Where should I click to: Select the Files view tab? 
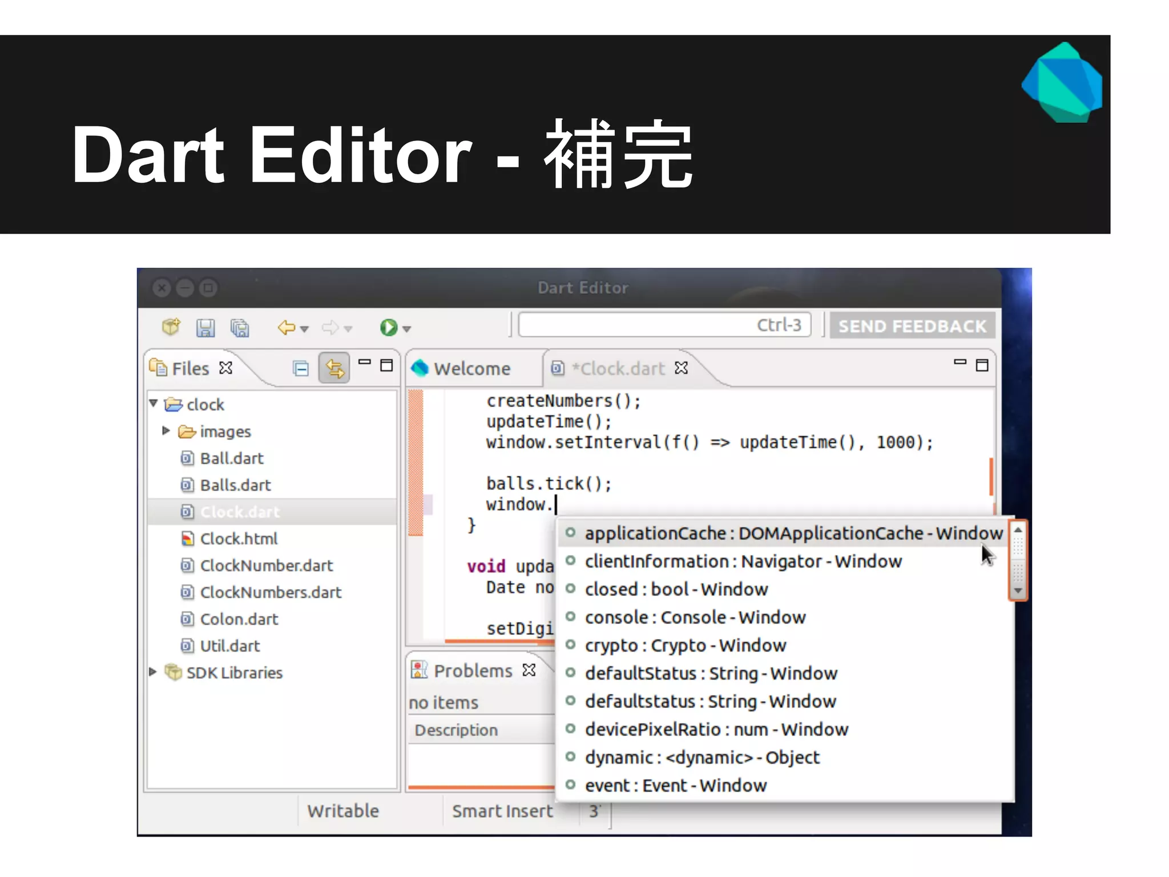pos(191,369)
